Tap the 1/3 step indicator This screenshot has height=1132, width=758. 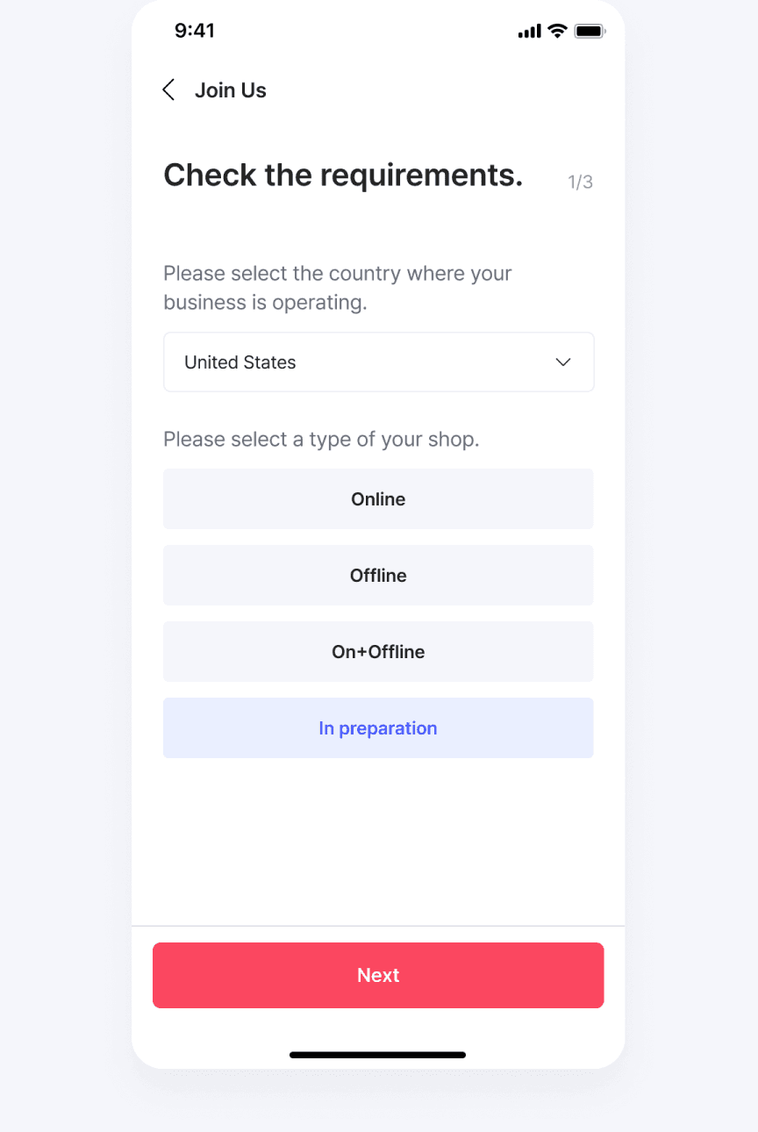pos(581,182)
